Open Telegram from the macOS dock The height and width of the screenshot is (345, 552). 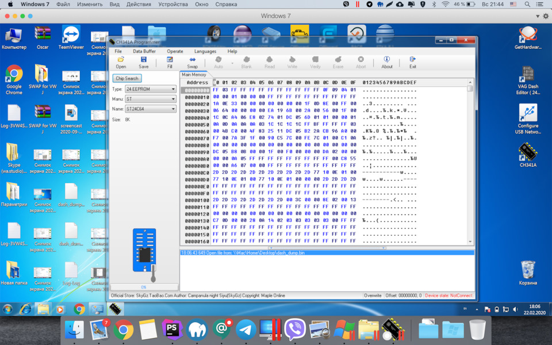246,329
